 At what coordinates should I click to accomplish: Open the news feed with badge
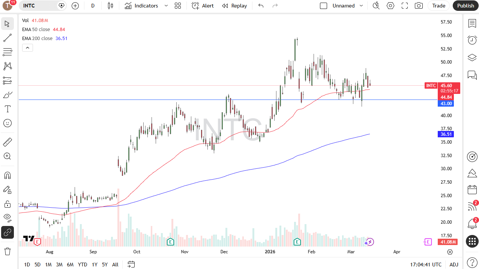[472, 207]
